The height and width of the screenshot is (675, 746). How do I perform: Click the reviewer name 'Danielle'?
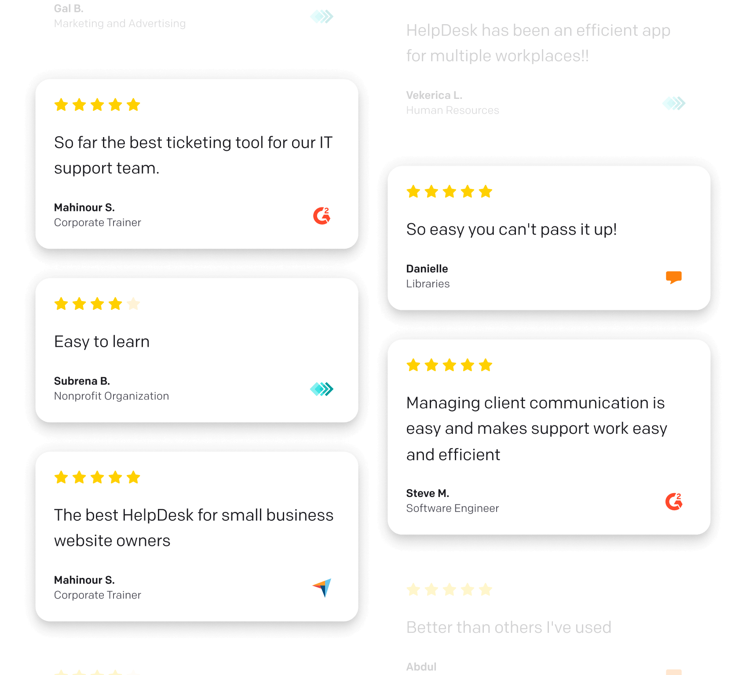427,269
